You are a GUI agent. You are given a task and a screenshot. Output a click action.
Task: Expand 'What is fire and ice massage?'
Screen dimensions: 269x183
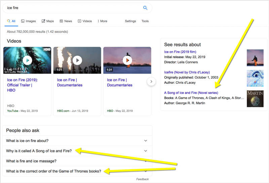pyautogui.click(x=77, y=161)
